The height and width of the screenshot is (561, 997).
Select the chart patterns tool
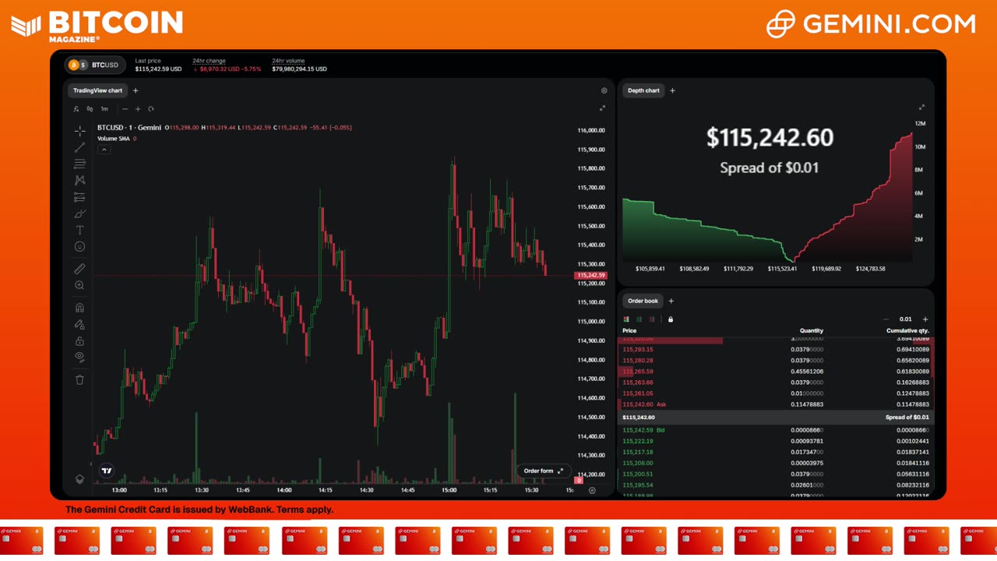point(79,180)
